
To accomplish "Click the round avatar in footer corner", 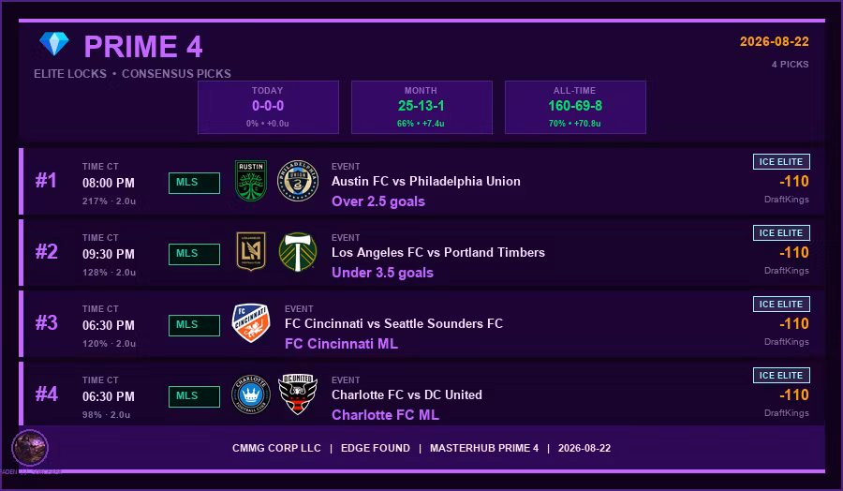I will point(30,448).
